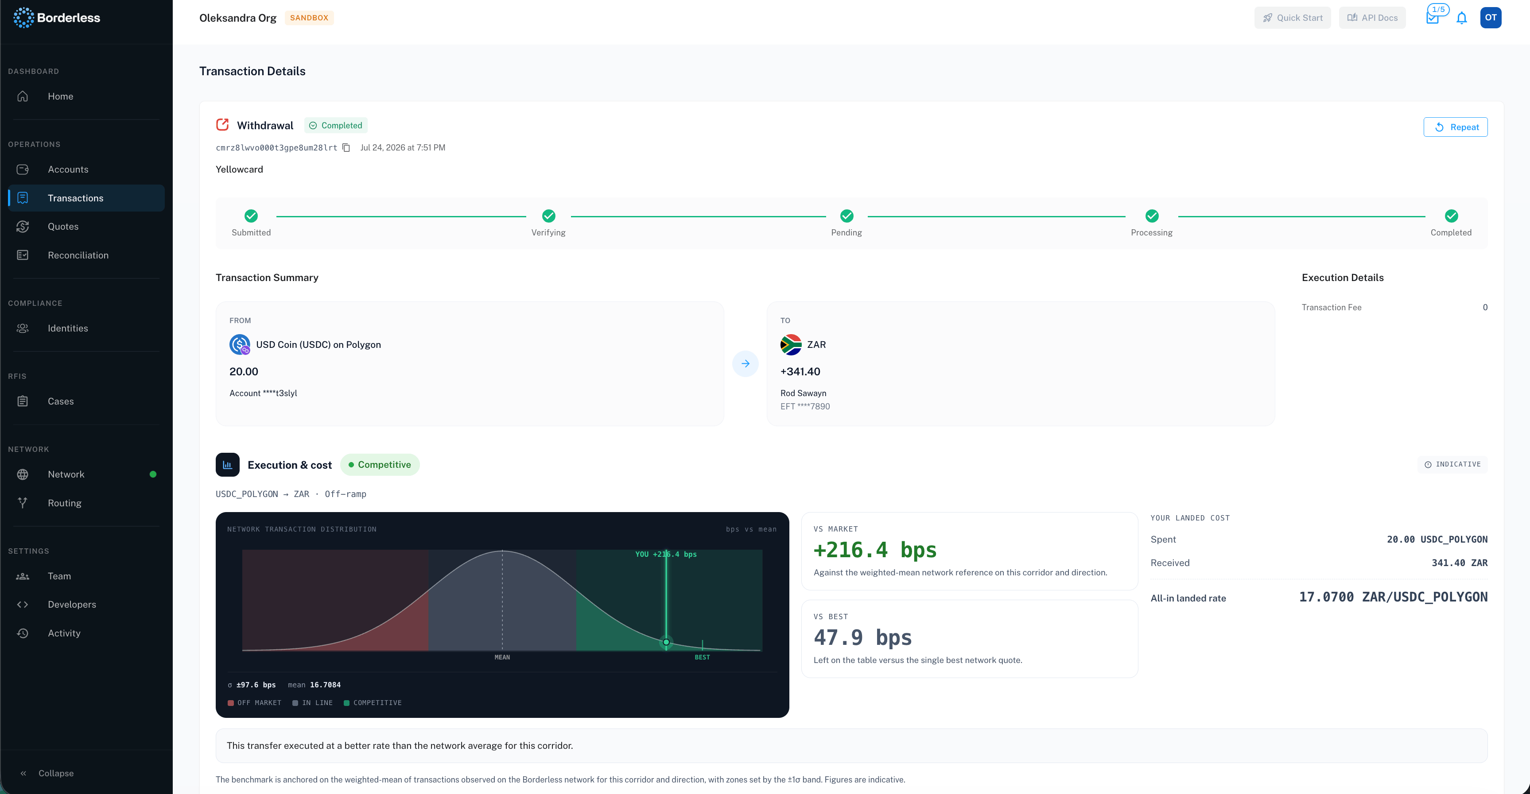
Task: Open notifications bell
Action: (1462, 18)
